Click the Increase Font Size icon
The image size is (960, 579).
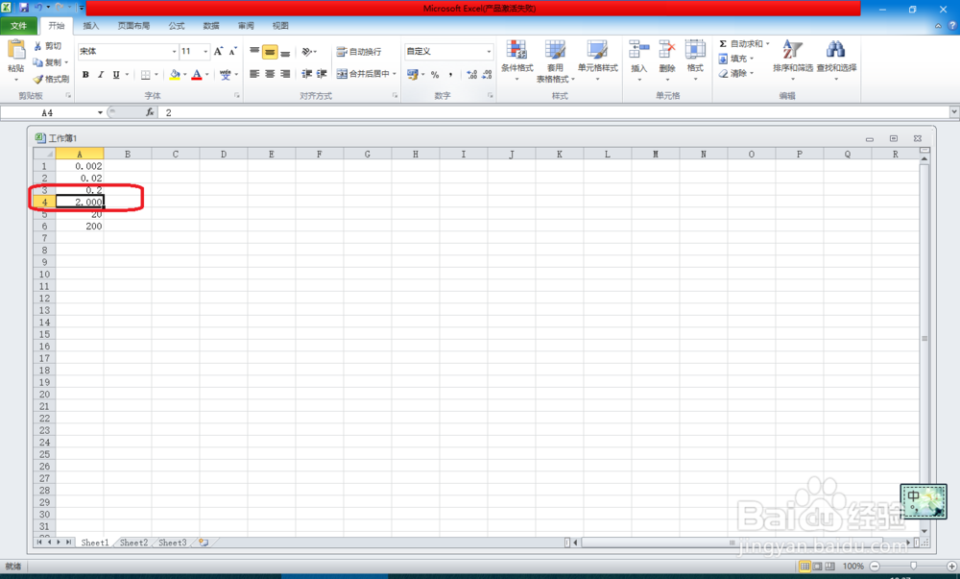click(219, 52)
